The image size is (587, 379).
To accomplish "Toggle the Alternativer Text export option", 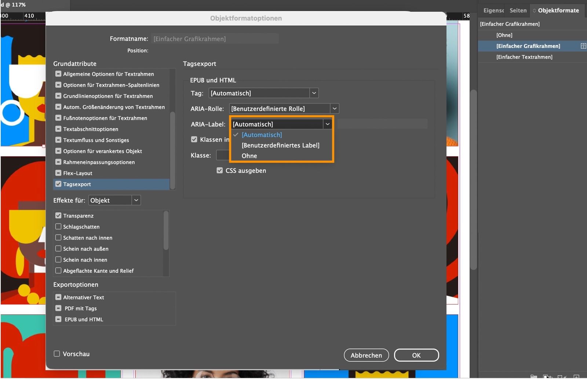I will [58, 297].
